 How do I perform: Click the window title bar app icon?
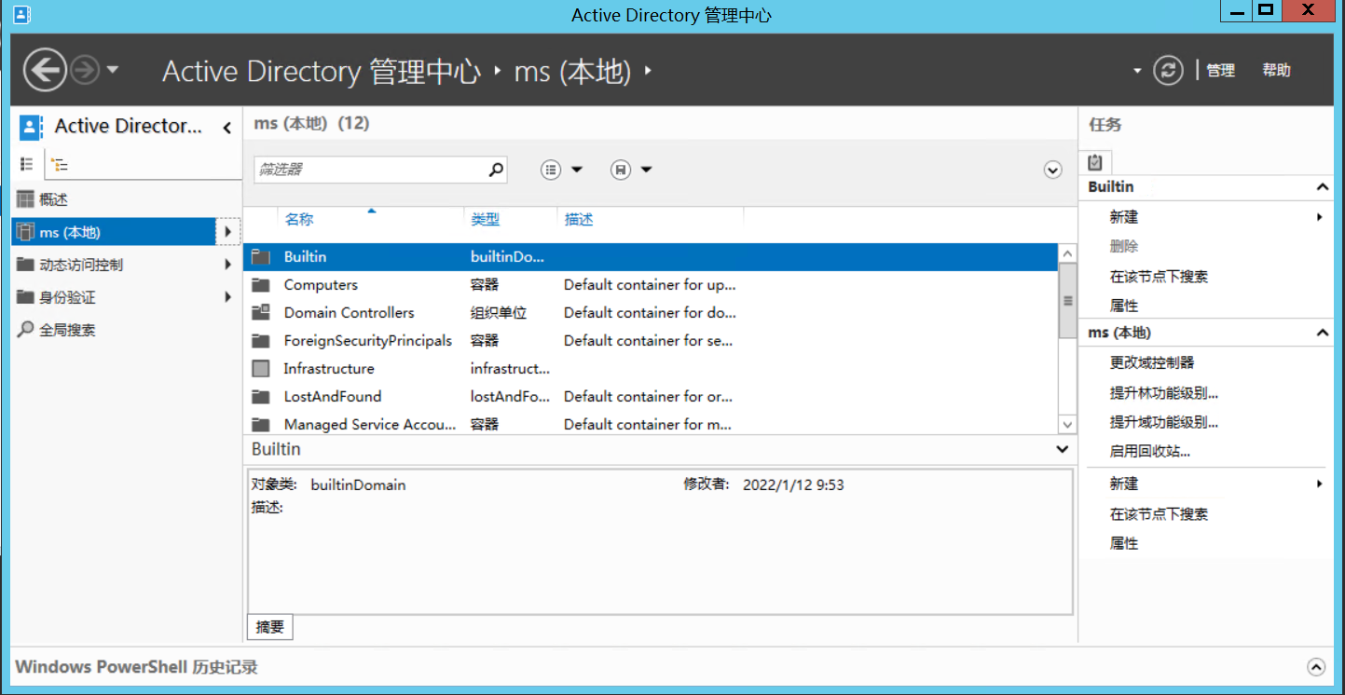coord(21,13)
